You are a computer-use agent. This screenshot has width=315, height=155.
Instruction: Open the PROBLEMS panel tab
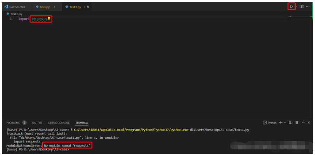13,123
